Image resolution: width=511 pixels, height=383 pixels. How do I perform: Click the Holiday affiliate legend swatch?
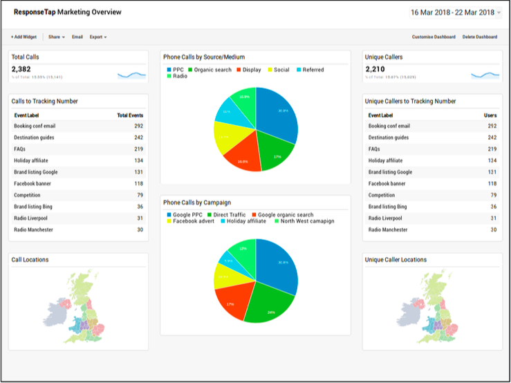click(x=223, y=221)
